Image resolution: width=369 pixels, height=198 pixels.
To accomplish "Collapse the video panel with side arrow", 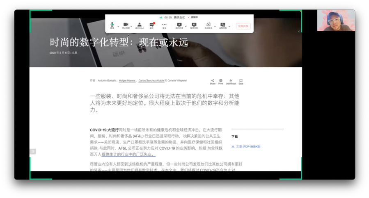I will [x=299, y=31].
